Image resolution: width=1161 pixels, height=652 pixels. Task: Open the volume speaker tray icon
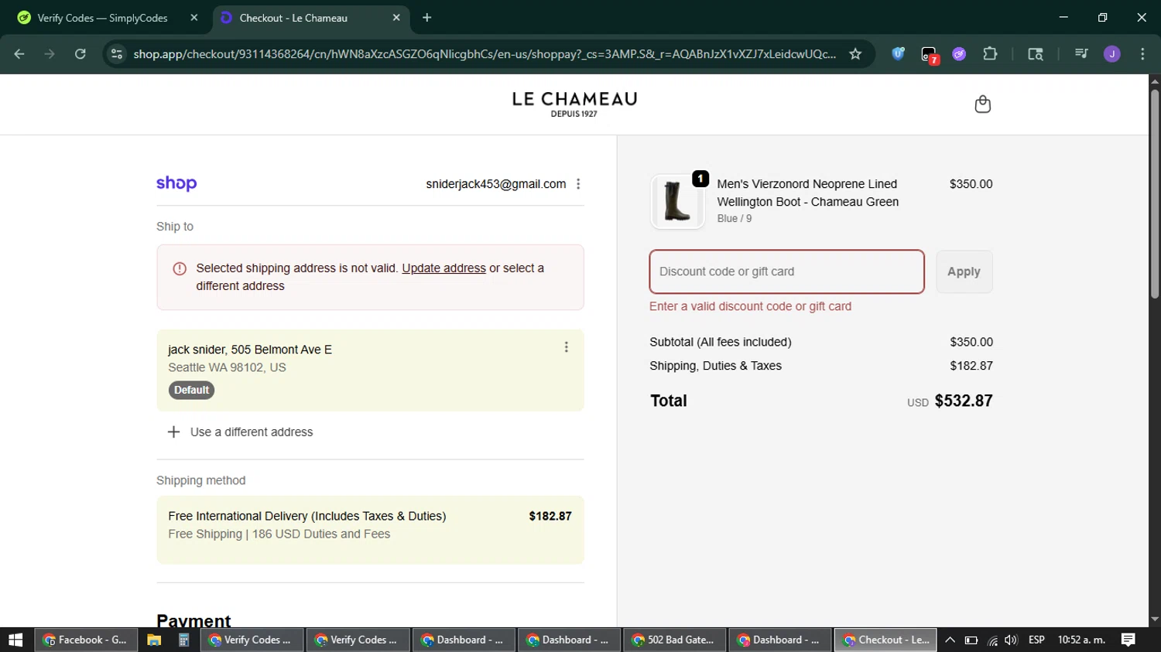(x=1011, y=640)
